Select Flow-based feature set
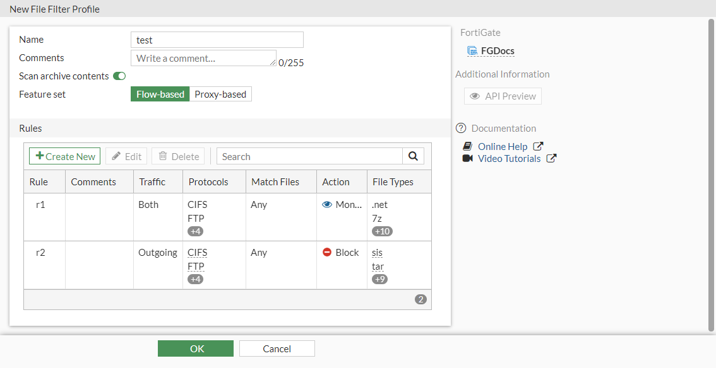The height and width of the screenshot is (368, 716). coord(160,95)
